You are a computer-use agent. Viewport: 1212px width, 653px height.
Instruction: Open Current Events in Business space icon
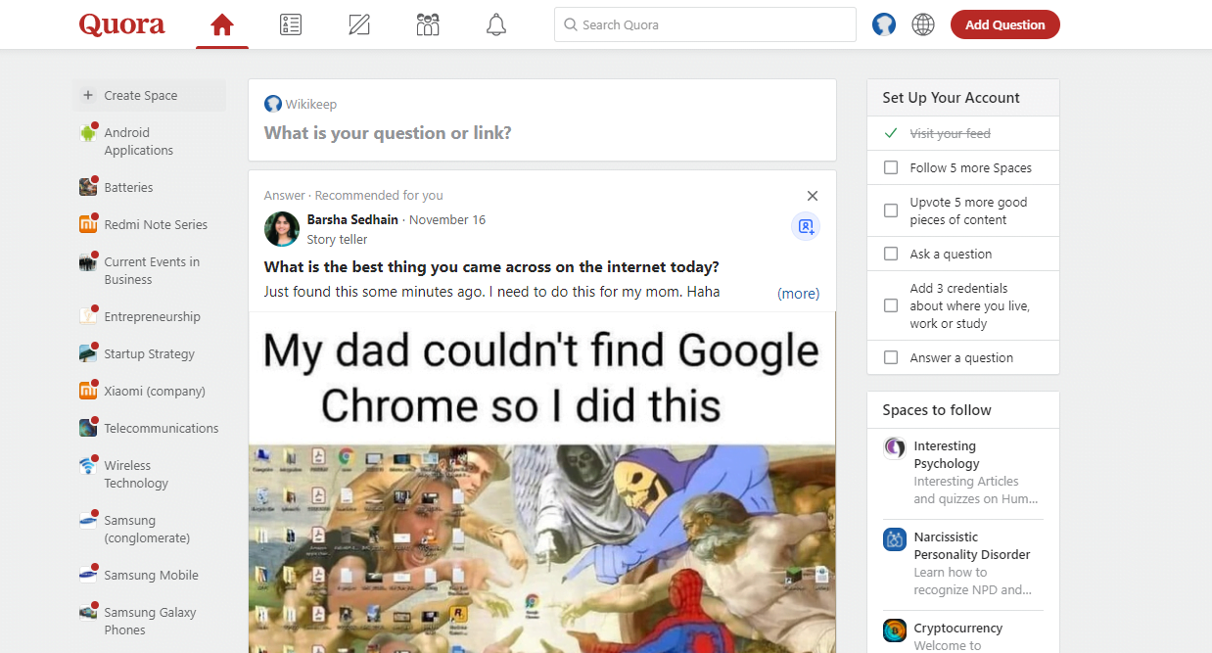pyautogui.click(x=88, y=261)
